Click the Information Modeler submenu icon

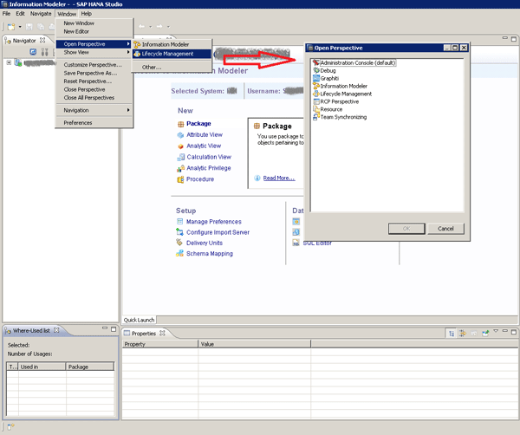[137, 44]
